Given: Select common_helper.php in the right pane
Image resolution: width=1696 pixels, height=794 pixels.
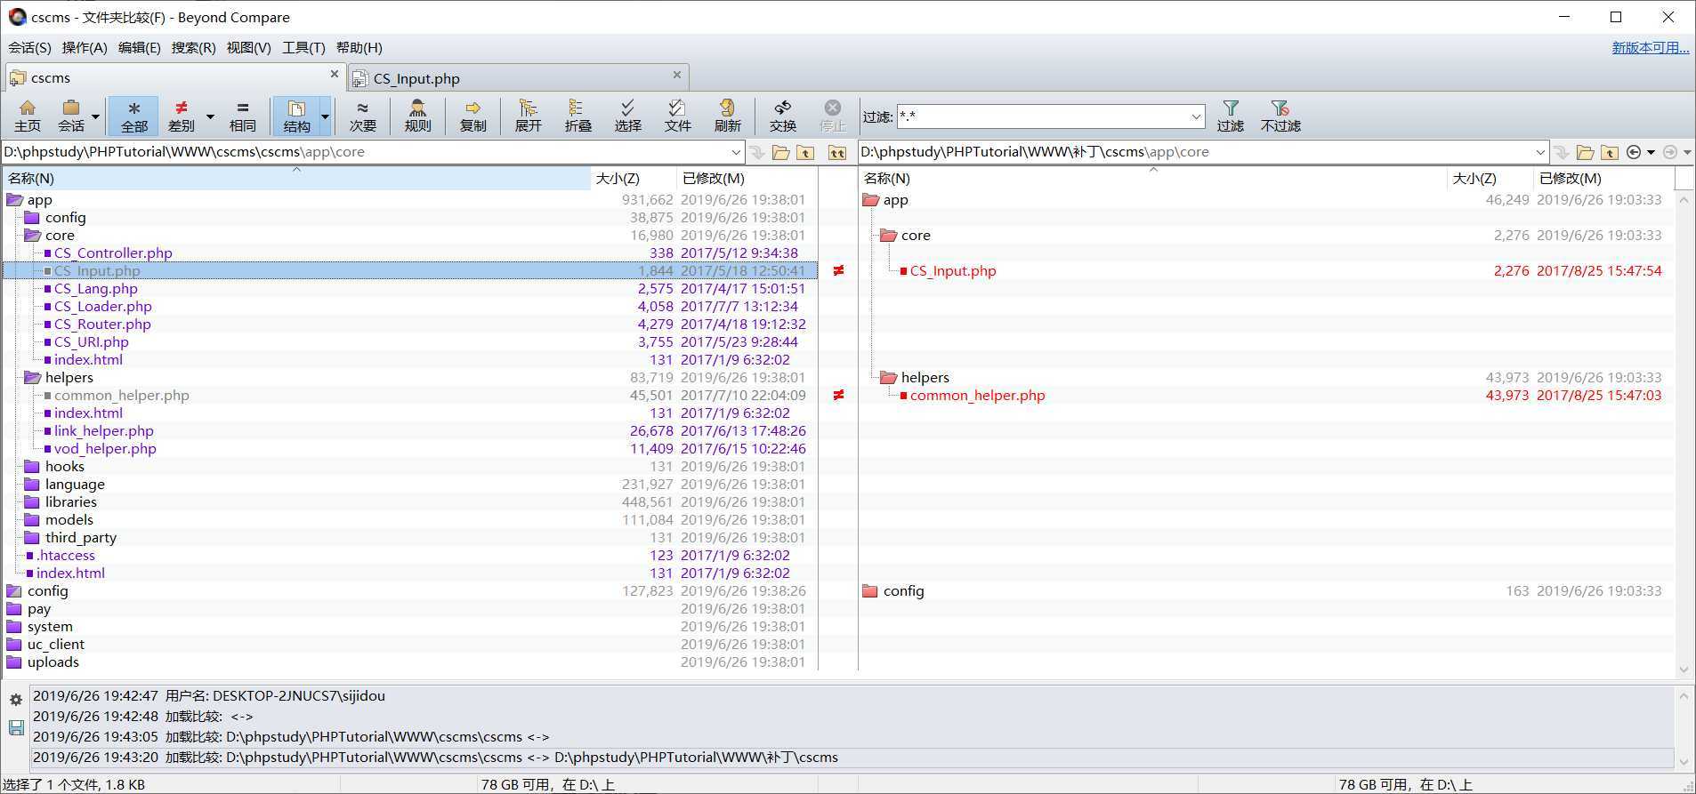Looking at the screenshot, I should tap(977, 396).
